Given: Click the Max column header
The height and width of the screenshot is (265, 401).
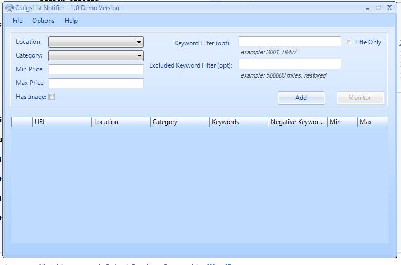Looking at the screenshot, I should pyautogui.click(x=372, y=122).
